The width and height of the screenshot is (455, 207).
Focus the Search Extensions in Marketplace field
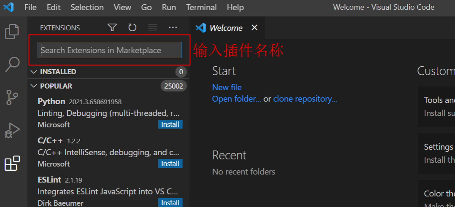(110, 50)
